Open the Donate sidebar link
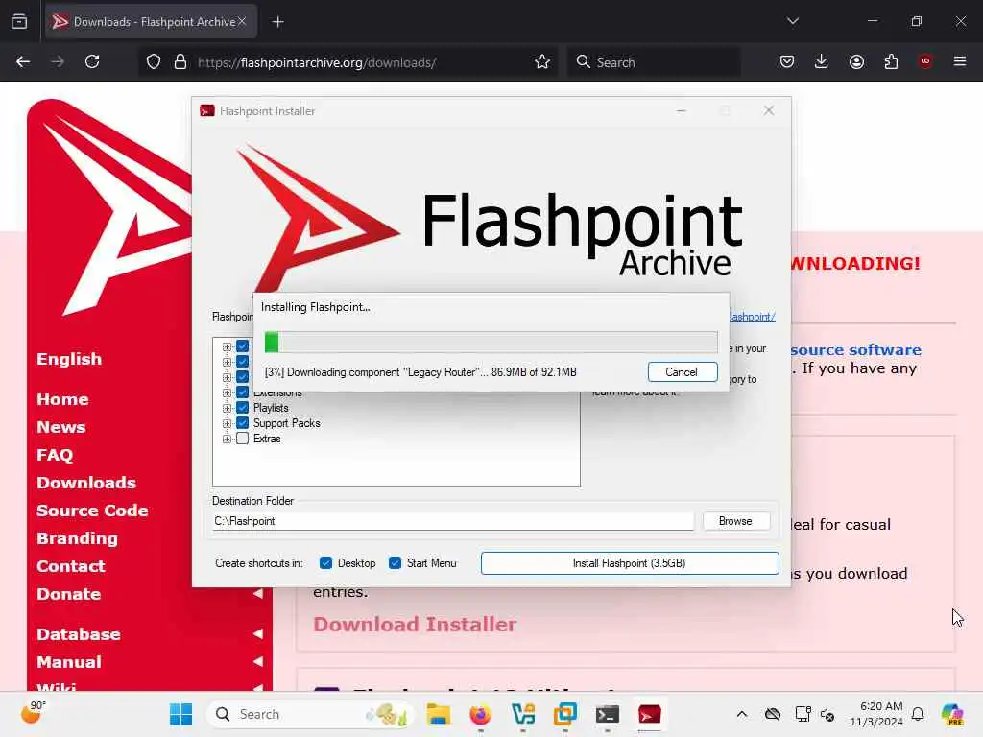 [69, 594]
